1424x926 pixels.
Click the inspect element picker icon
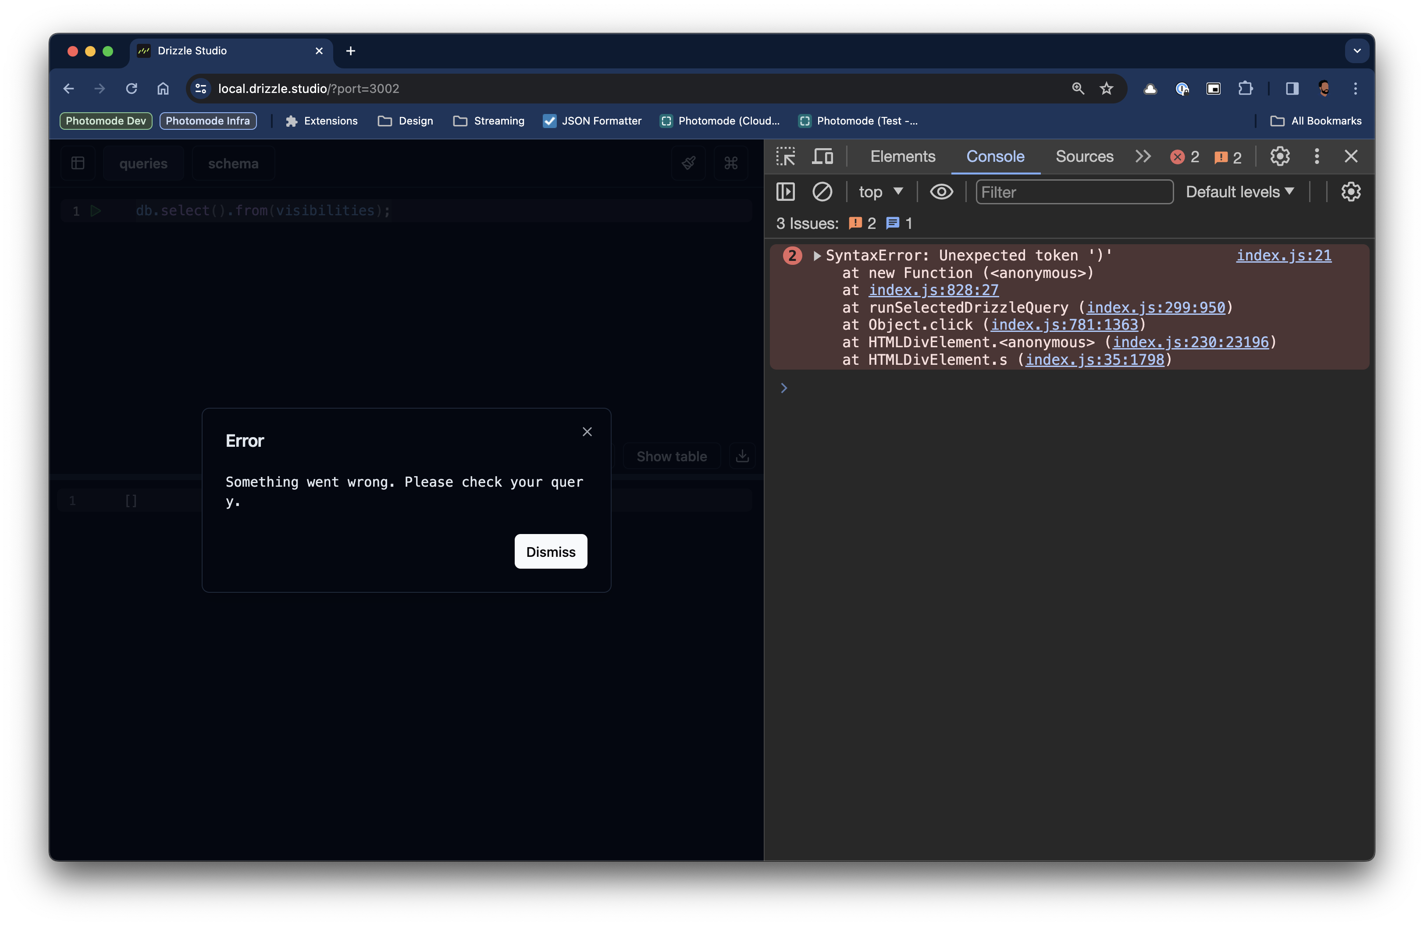pyautogui.click(x=785, y=157)
